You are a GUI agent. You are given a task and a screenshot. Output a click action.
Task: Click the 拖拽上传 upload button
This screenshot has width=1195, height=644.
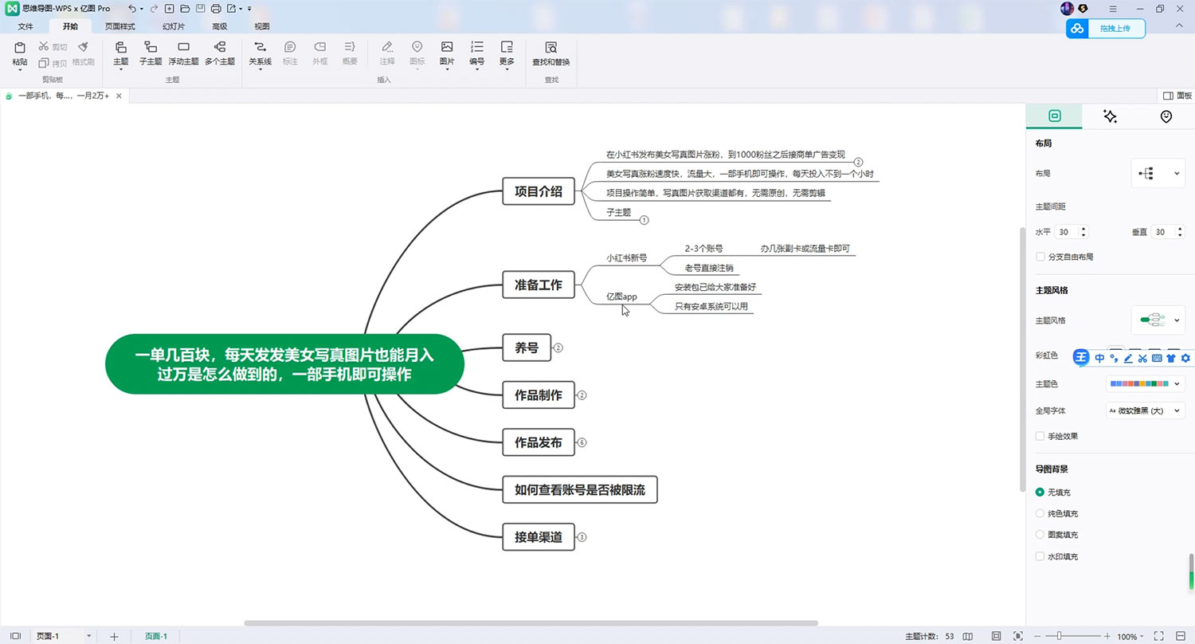tap(1105, 29)
